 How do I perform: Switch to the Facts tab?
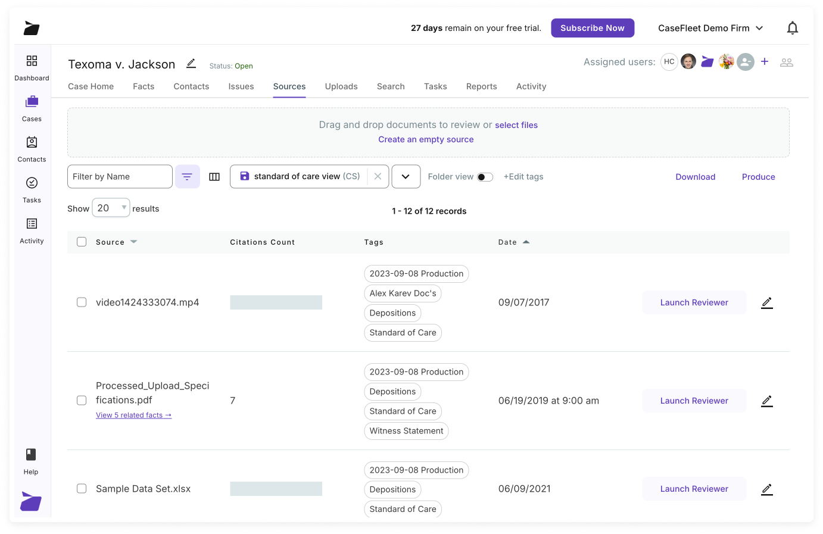pos(144,86)
